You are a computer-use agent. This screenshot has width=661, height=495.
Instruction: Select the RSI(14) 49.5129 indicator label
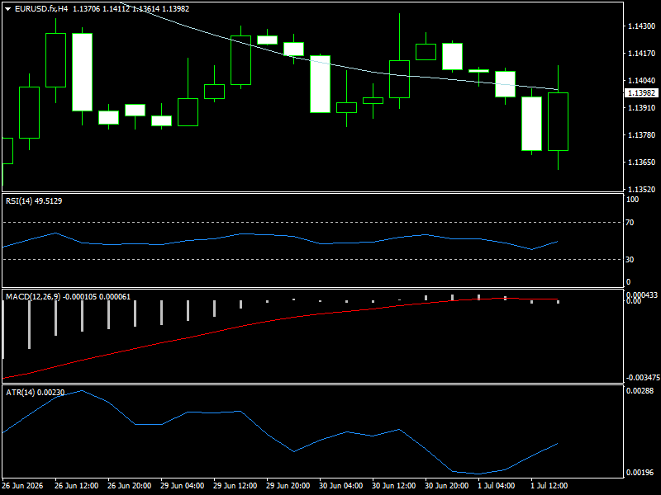34,201
